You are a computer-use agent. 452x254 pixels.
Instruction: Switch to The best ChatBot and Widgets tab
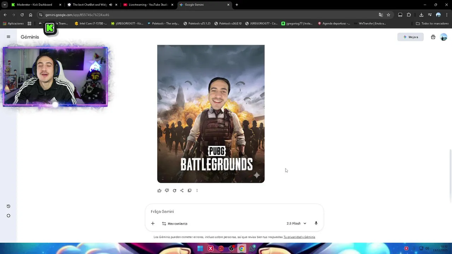point(89,5)
